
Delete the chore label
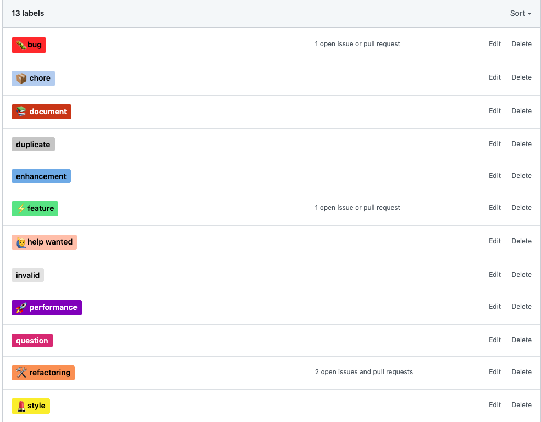(x=521, y=77)
